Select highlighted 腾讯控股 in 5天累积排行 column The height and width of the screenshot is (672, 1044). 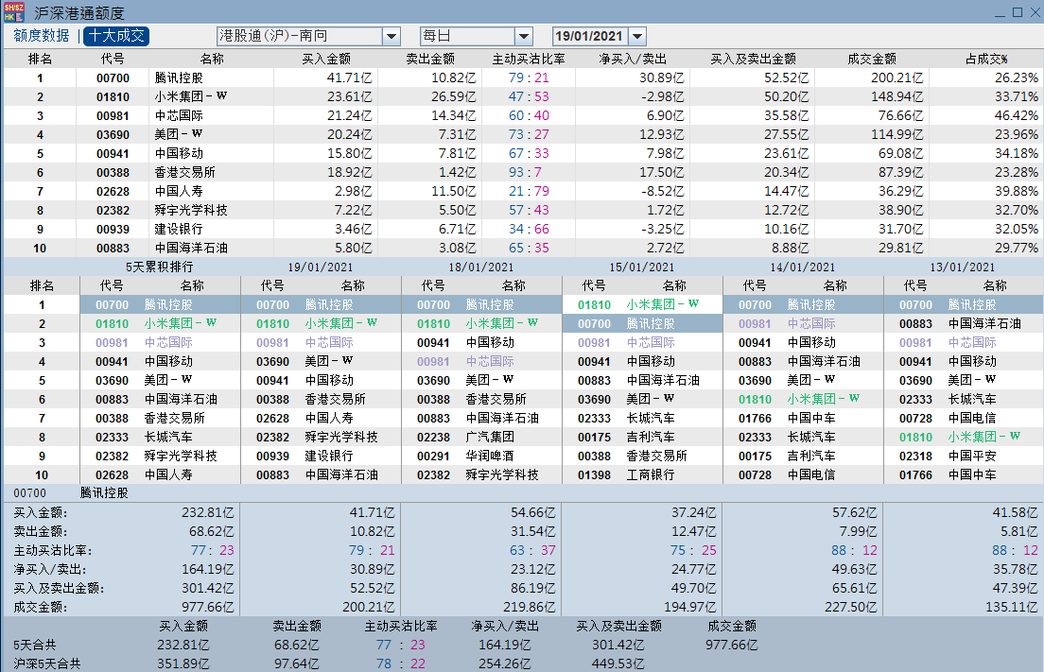(168, 304)
